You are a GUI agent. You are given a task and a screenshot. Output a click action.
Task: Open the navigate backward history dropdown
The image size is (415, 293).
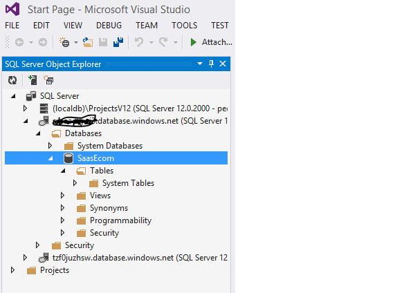click(x=31, y=42)
